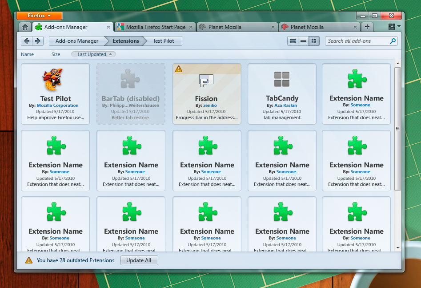Click the search magnifier icon
421x288 pixels.
[x=393, y=41]
